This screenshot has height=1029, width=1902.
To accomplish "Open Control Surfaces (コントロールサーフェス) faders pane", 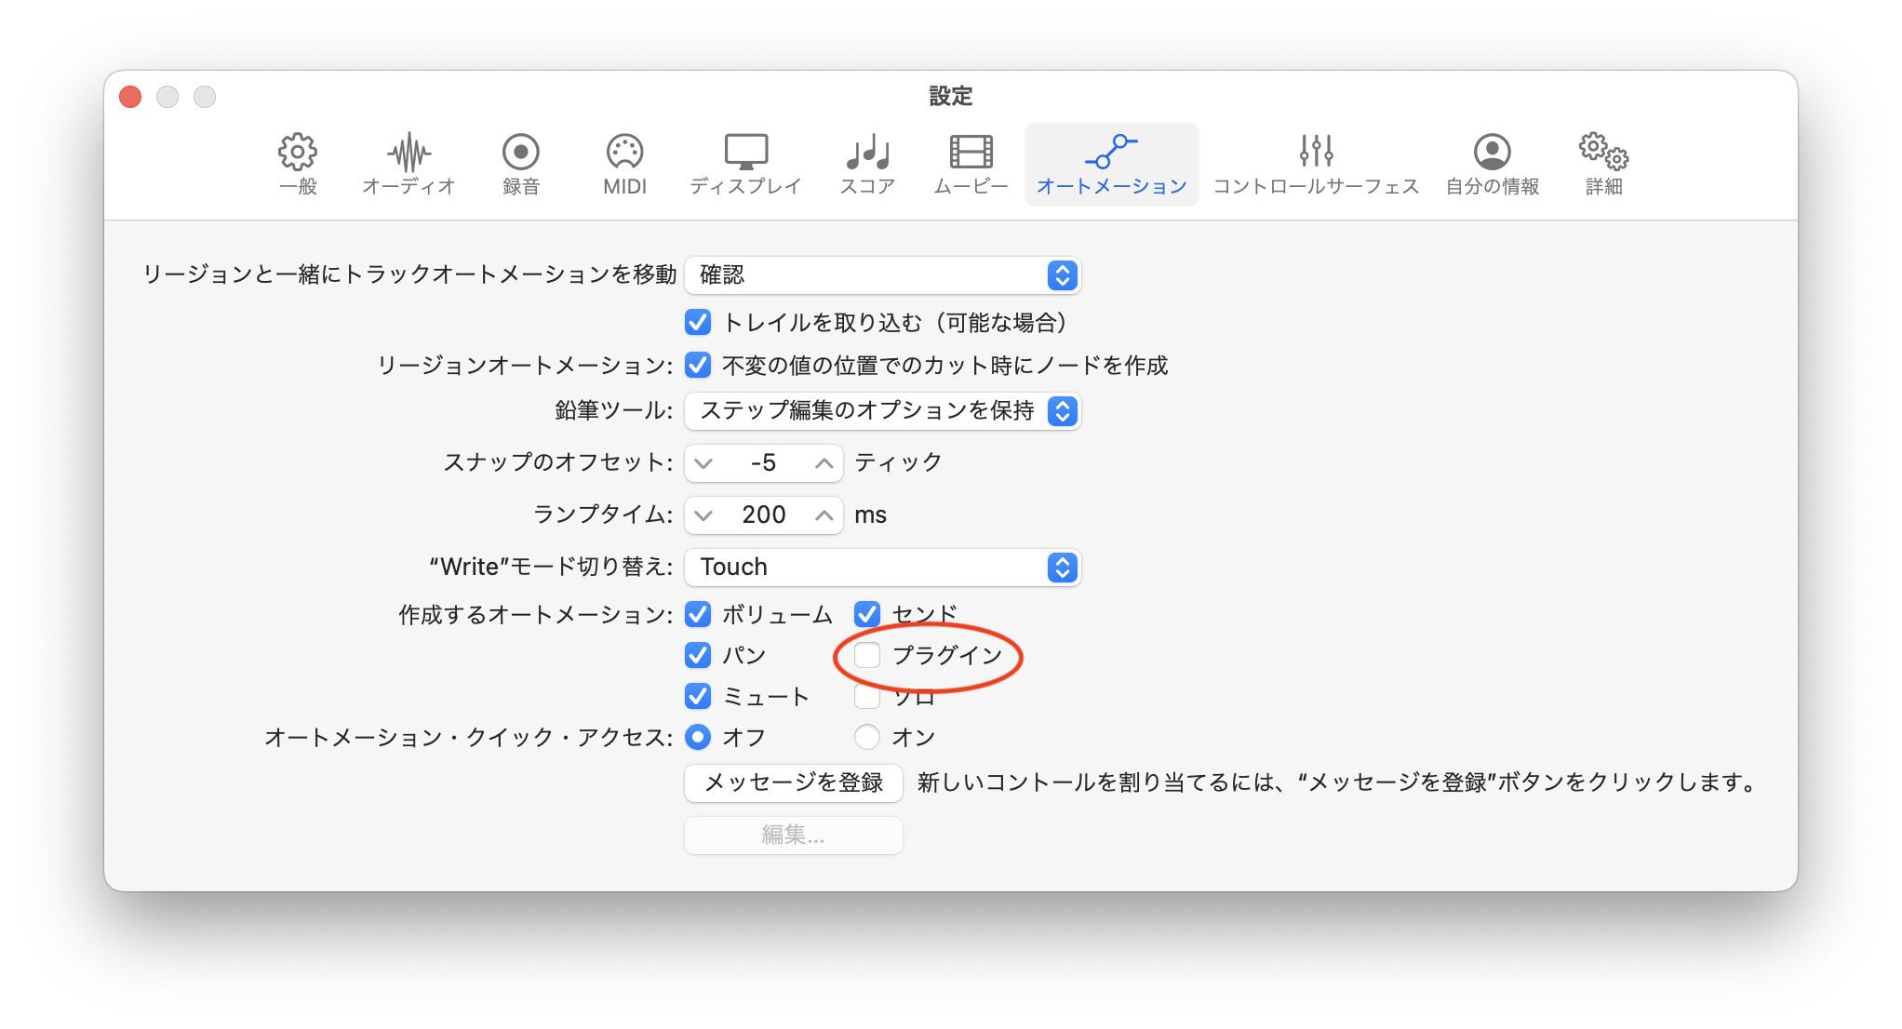I will point(1316,164).
